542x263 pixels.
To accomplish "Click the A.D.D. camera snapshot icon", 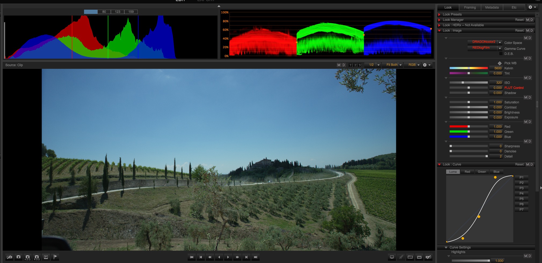I will [x=28, y=257].
